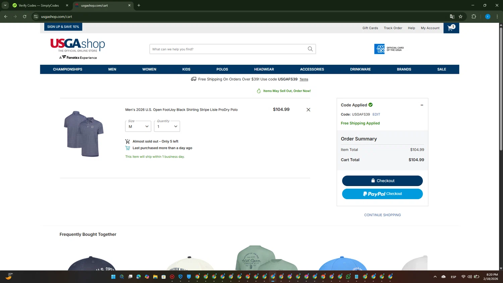The width and height of the screenshot is (503, 283).
Task: Click the polo product thumbnail
Action: pos(84,134)
